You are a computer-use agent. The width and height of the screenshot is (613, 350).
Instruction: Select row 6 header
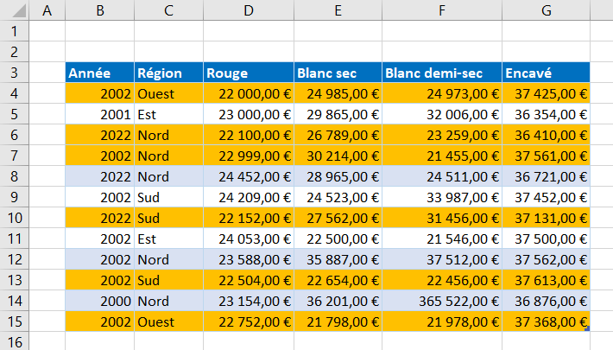tap(15, 135)
